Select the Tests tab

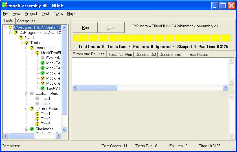click(8, 20)
